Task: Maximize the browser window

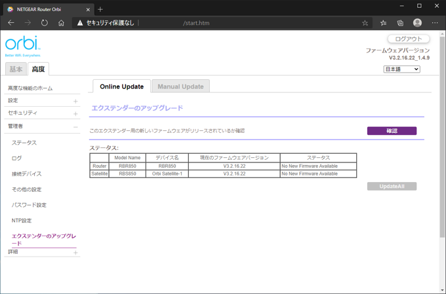Action: 419,6
